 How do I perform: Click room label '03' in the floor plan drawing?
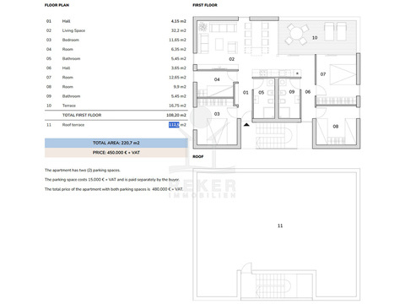(217, 114)
